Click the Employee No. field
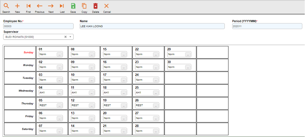The image size is (305, 137). point(38,26)
